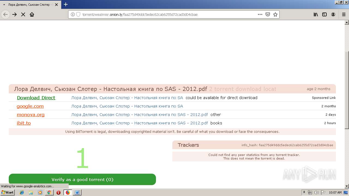The width and height of the screenshot is (349, 196).
Task: Click the '2 hours' age in ibit.to row
Action: tap(330, 123)
